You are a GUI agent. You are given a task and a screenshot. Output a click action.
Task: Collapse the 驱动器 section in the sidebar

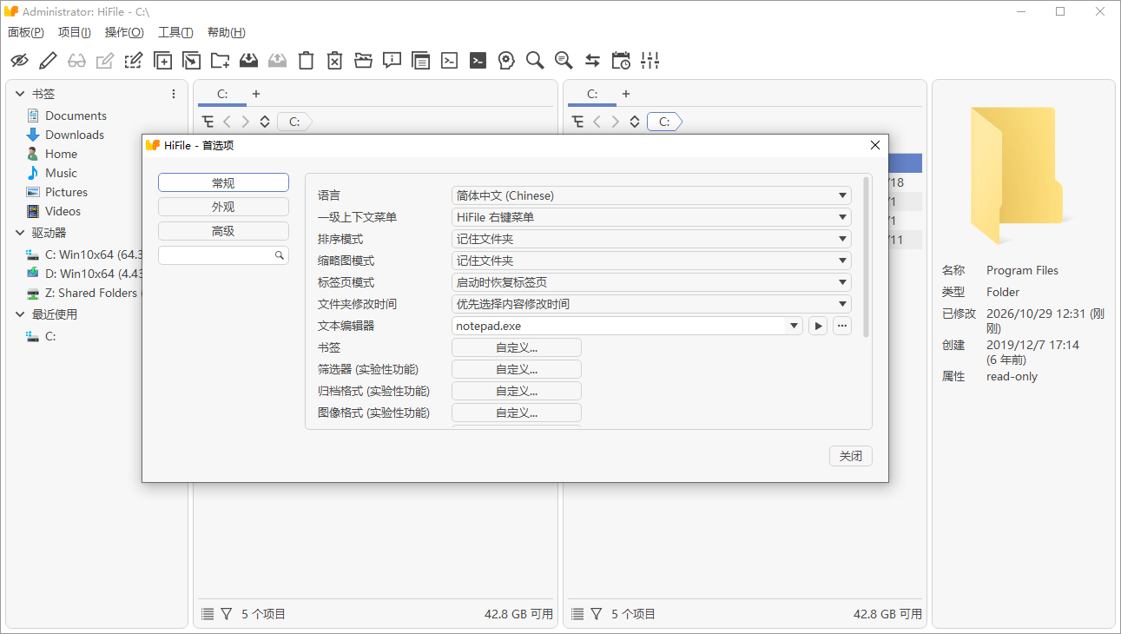(20, 233)
